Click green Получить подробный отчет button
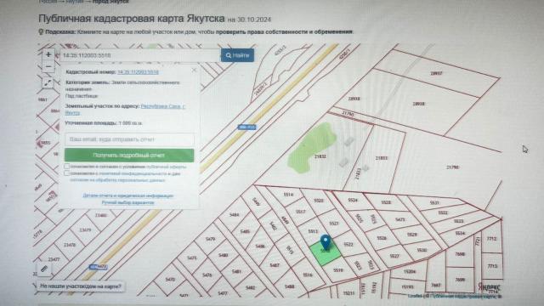This screenshot has height=306, width=544. 129,155
